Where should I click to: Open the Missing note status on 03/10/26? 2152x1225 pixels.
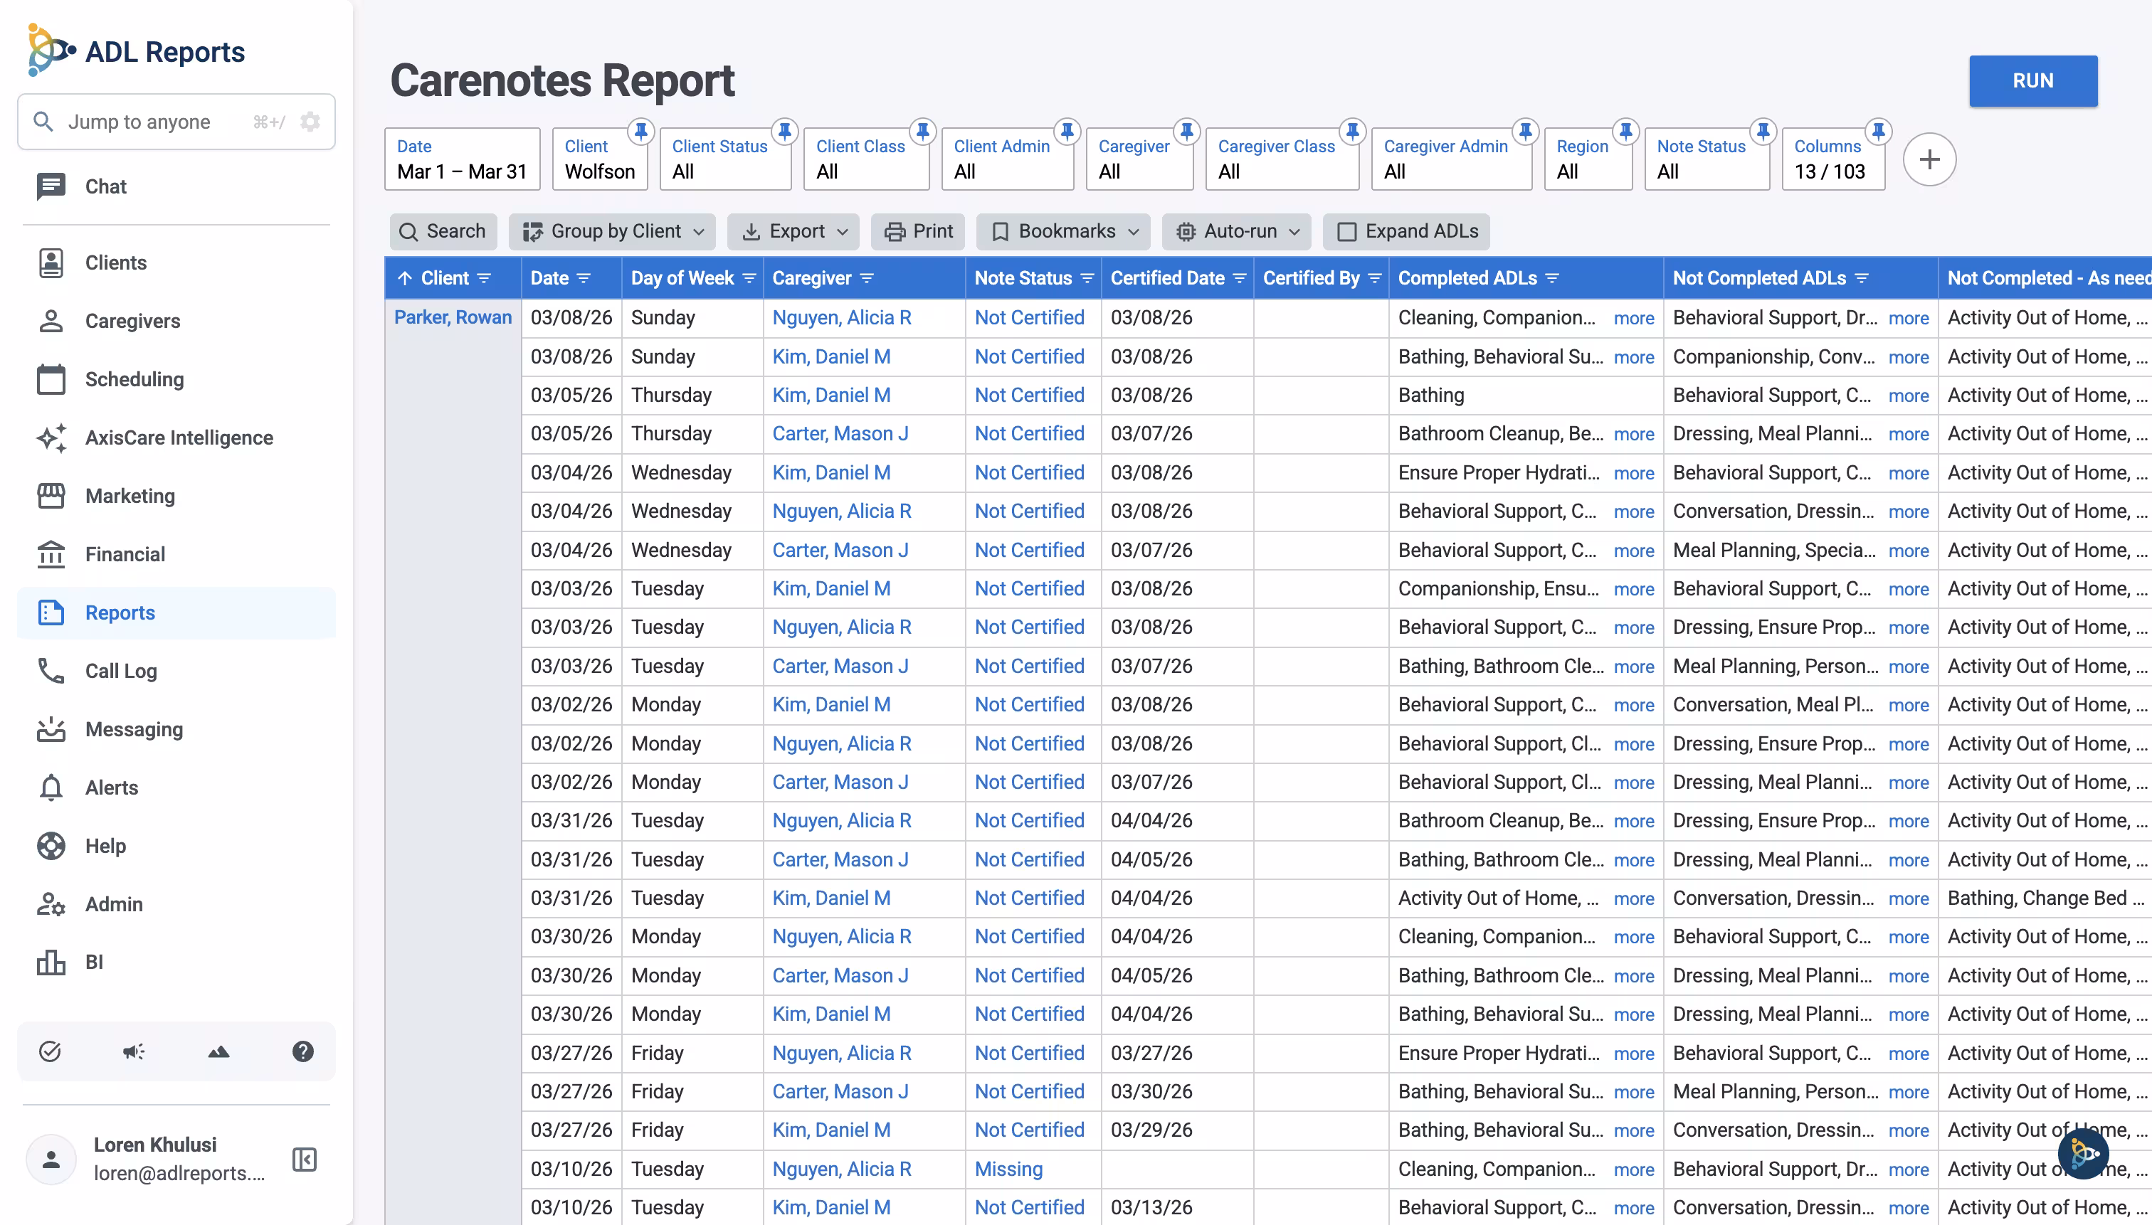(1008, 1169)
